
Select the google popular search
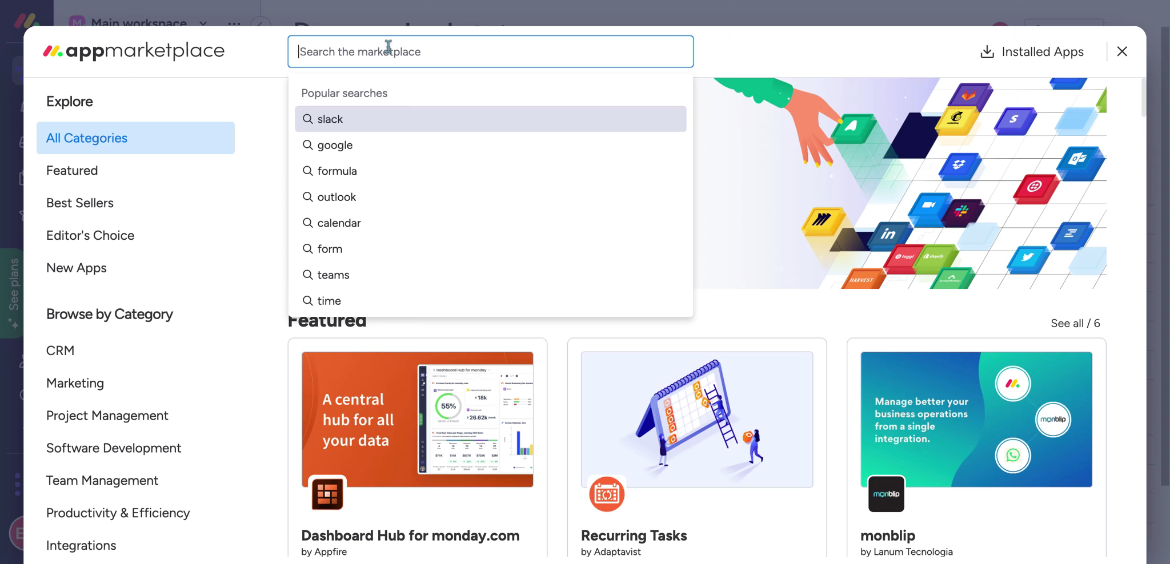click(x=490, y=145)
